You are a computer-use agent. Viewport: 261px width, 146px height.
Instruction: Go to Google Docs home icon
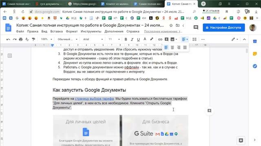click(x=8, y=28)
